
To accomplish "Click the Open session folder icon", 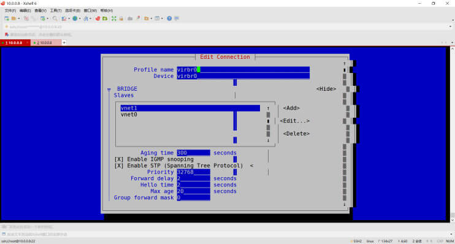I will pyautogui.click(x=13, y=18).
